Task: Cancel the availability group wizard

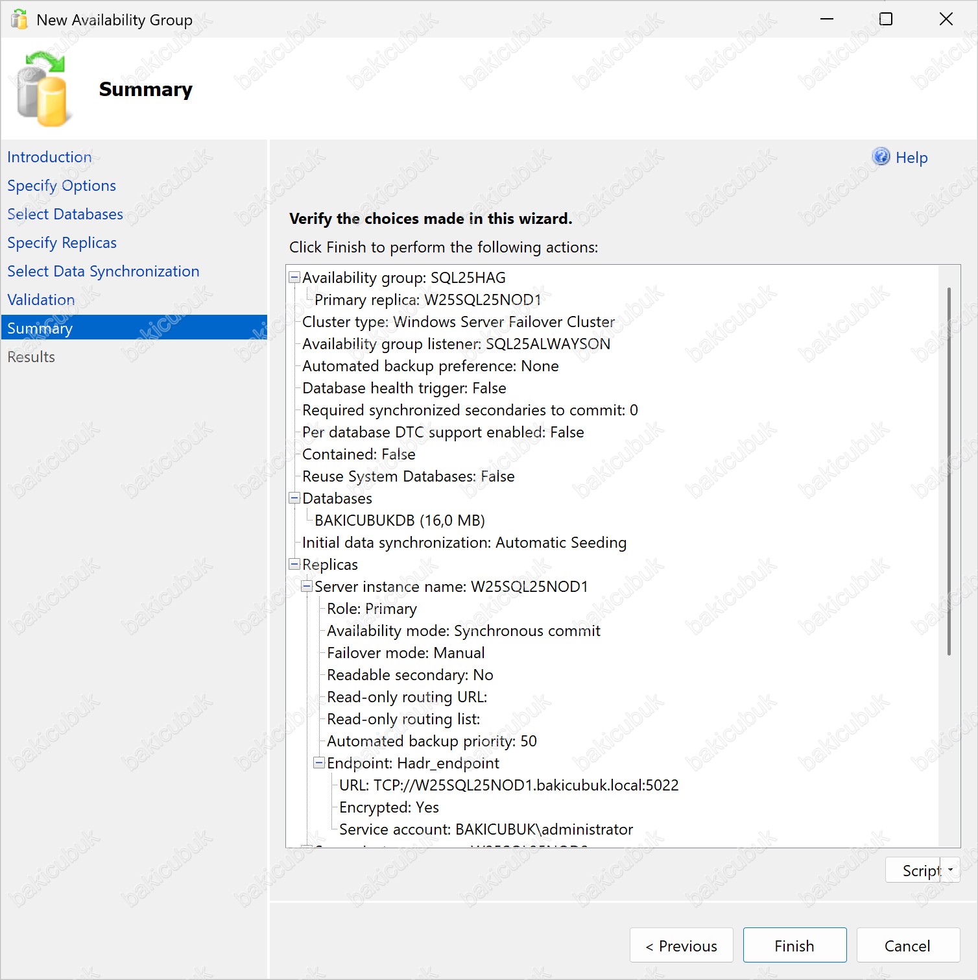Action: tap(907, 946)
